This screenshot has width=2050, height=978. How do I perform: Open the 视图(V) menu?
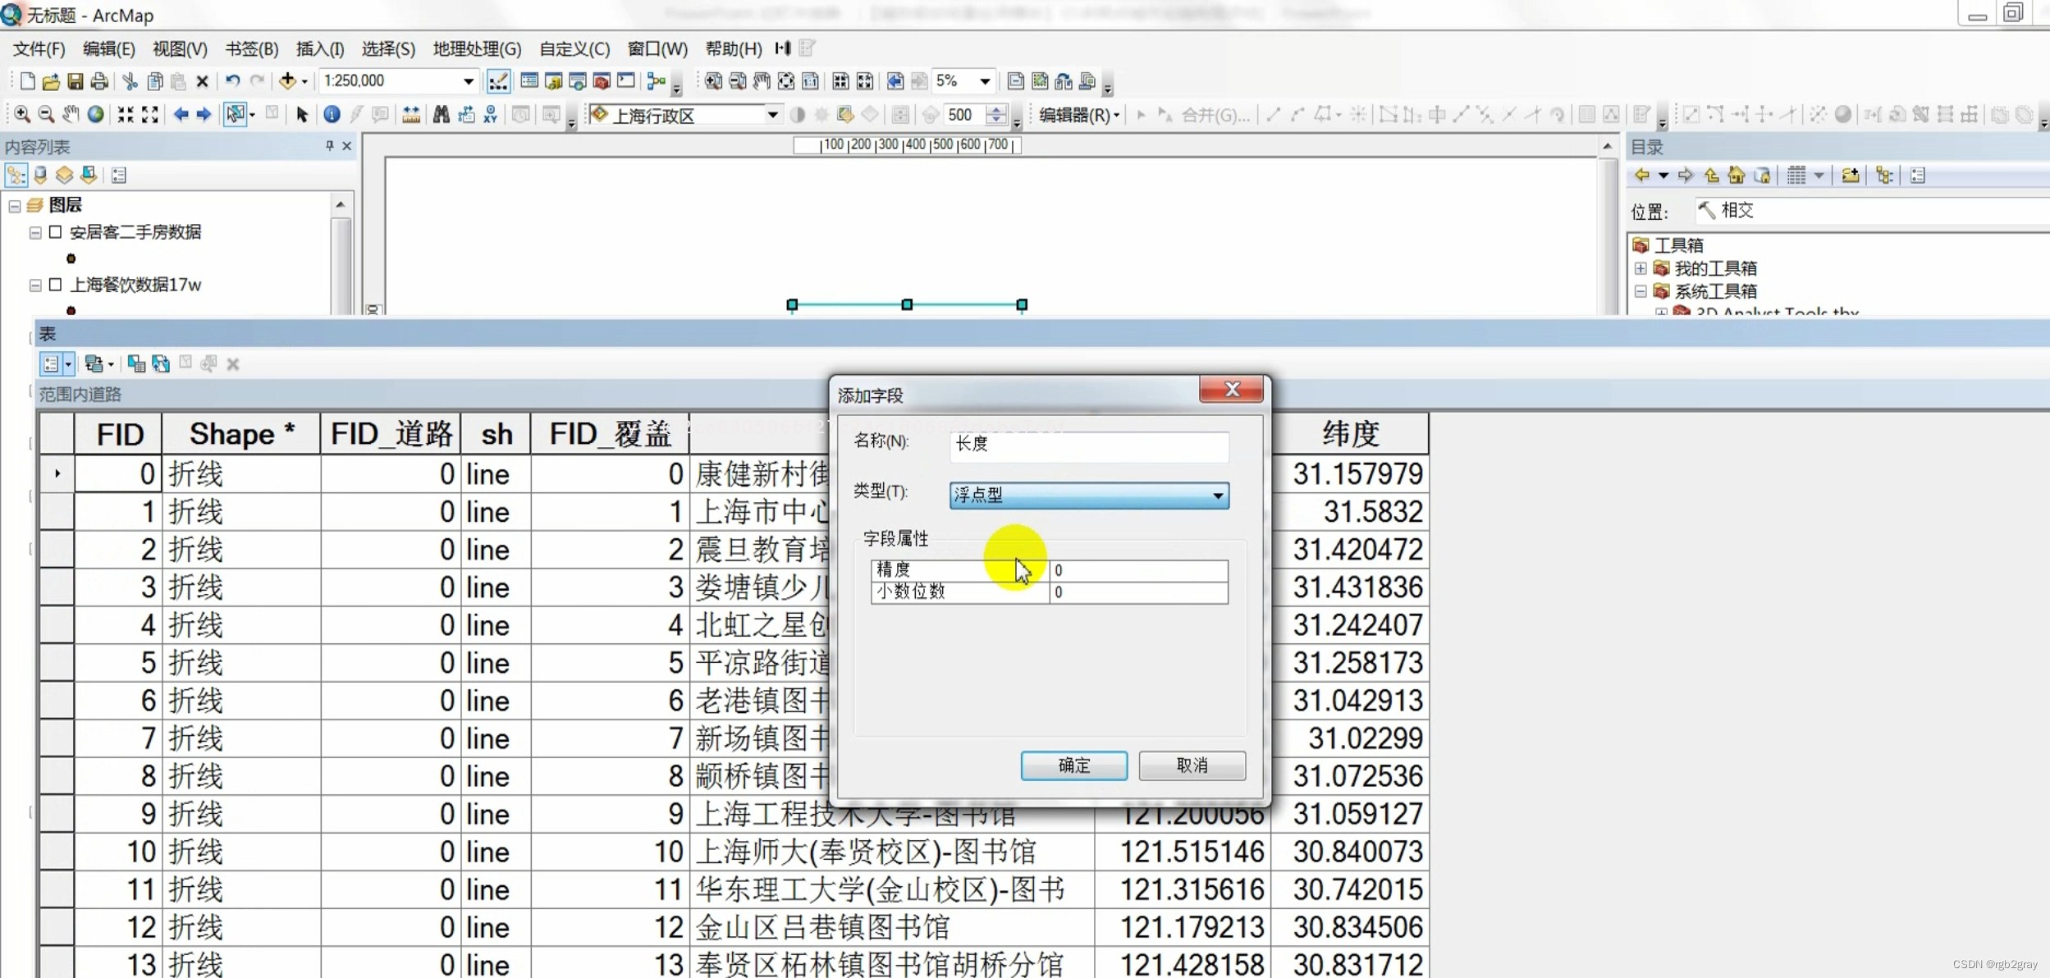click(x=180, y=48)
